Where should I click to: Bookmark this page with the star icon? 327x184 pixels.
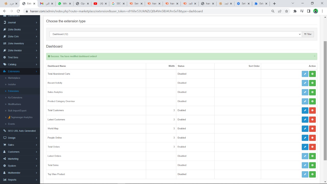click(287, 11)
